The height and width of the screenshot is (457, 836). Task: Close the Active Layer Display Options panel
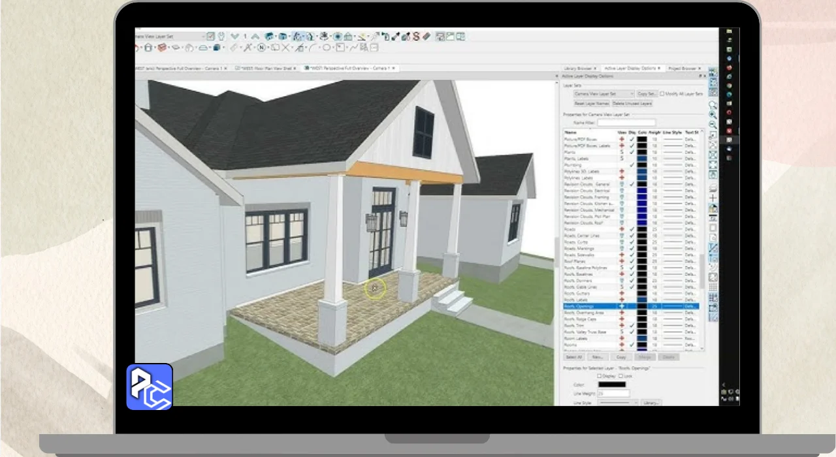[x=705, y=76]
